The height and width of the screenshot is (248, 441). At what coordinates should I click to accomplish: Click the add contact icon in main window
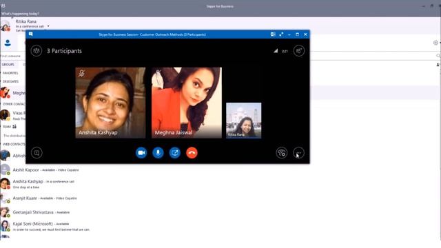tap(438, 65)
